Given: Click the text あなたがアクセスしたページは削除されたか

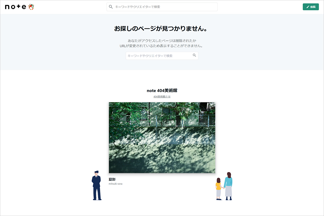Looking at the screenshot, I should coord(162,40).
